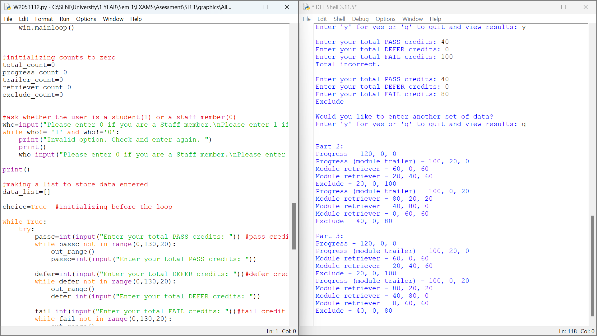The image size is (597, 336).
Task: Click 'Enter your total FAIL credits: 80' in shell
Action: pos(382,94)
